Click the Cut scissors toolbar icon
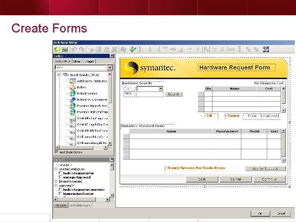 coord(91,50)
